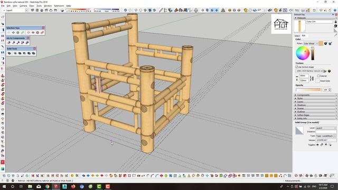
Task: Open the Window menu
Action: (48, 6)
